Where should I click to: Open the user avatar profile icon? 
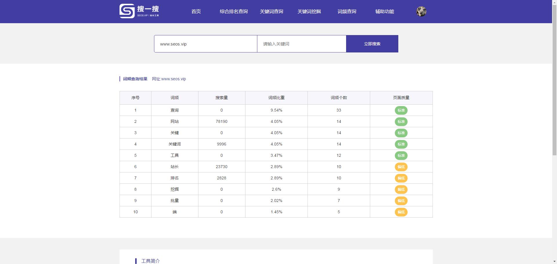click(x=421, y=11)
